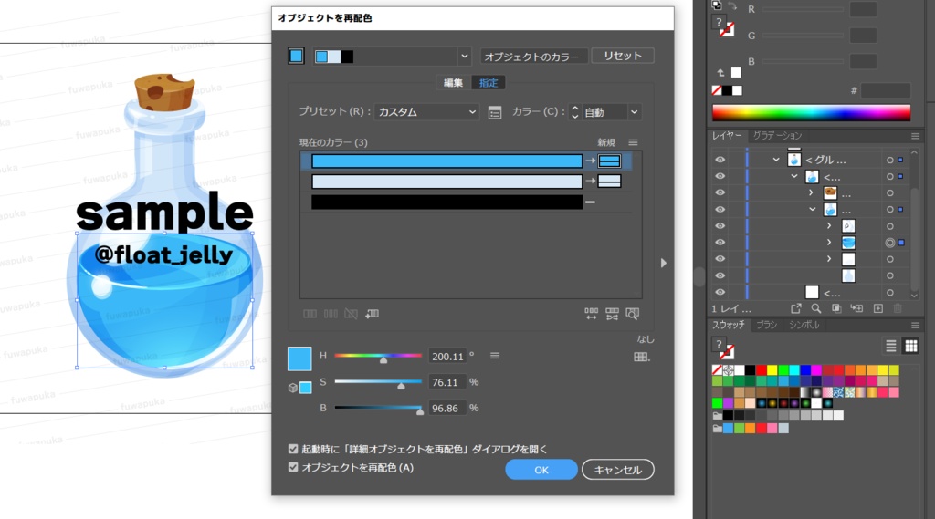The height and width of the screenshot is (519, 935).
Task: Click the delete layer trash icon
Action: tap(898, 308)
